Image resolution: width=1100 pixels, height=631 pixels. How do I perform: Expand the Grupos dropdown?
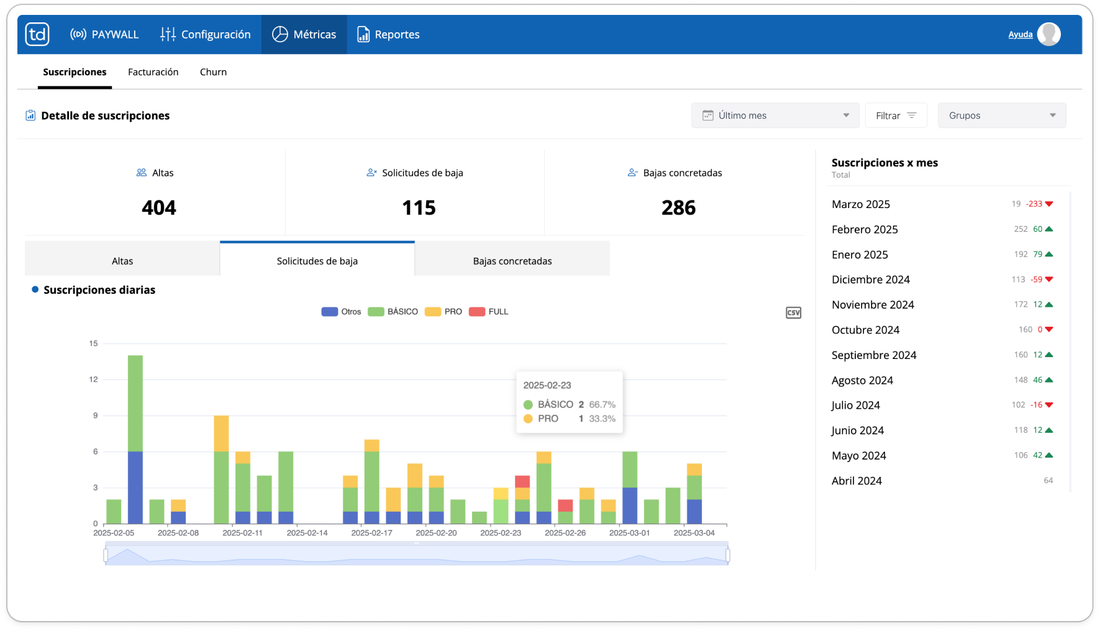[1002, 116]
